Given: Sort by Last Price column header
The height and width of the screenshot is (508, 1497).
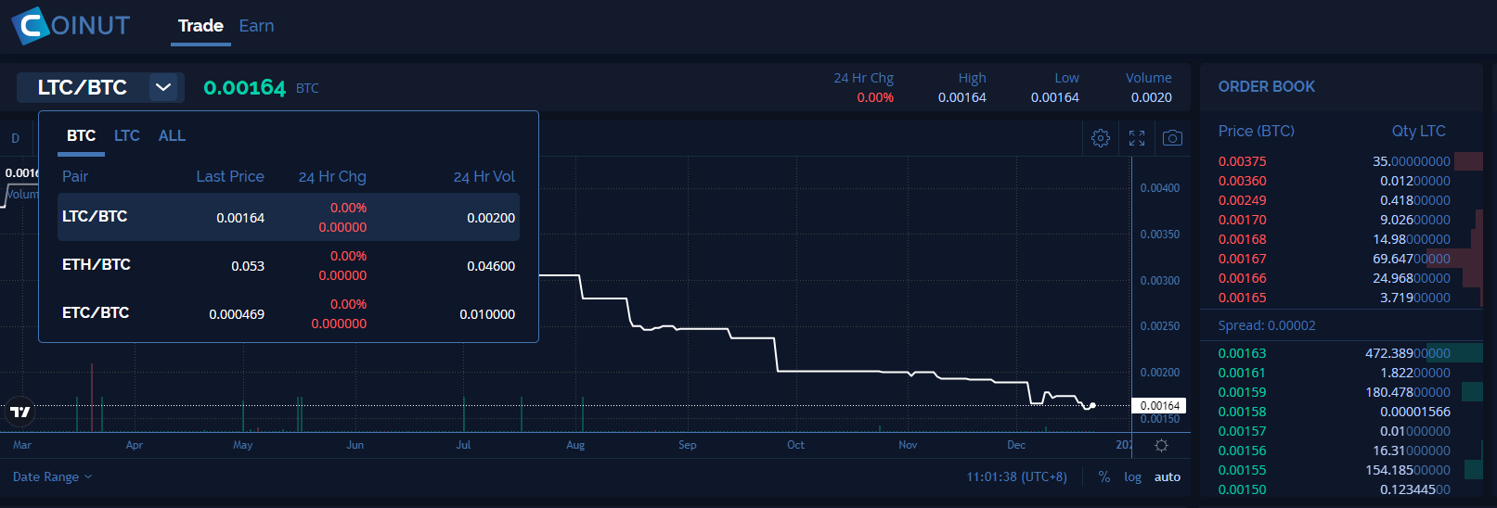Looking at the screenshot, I should (230, 176).
